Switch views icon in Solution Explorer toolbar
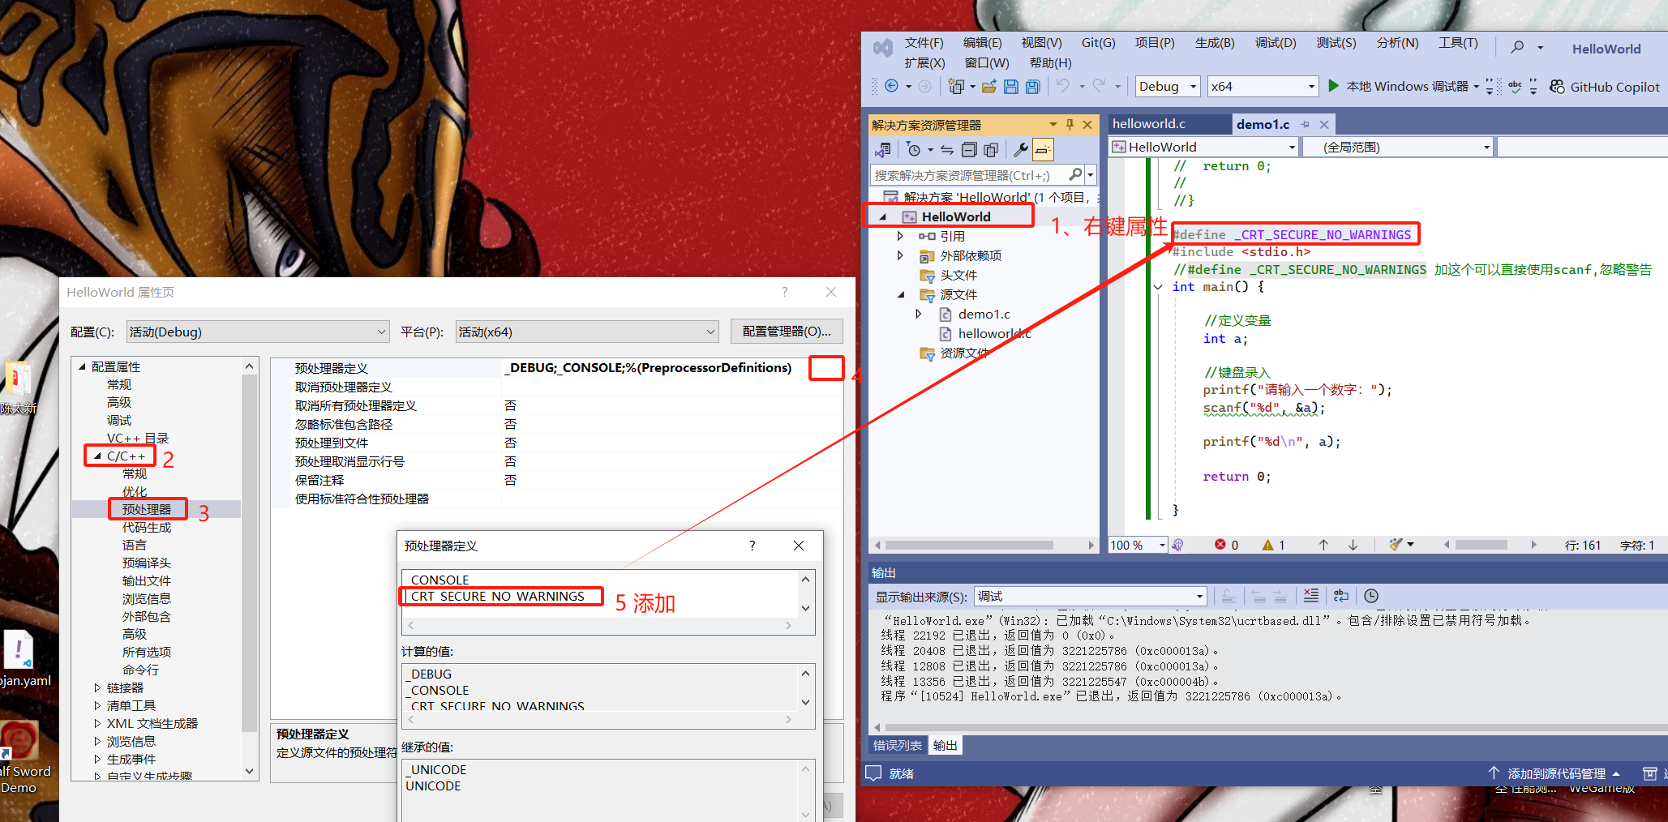1668x822 pixels. (x=883, y=150)
